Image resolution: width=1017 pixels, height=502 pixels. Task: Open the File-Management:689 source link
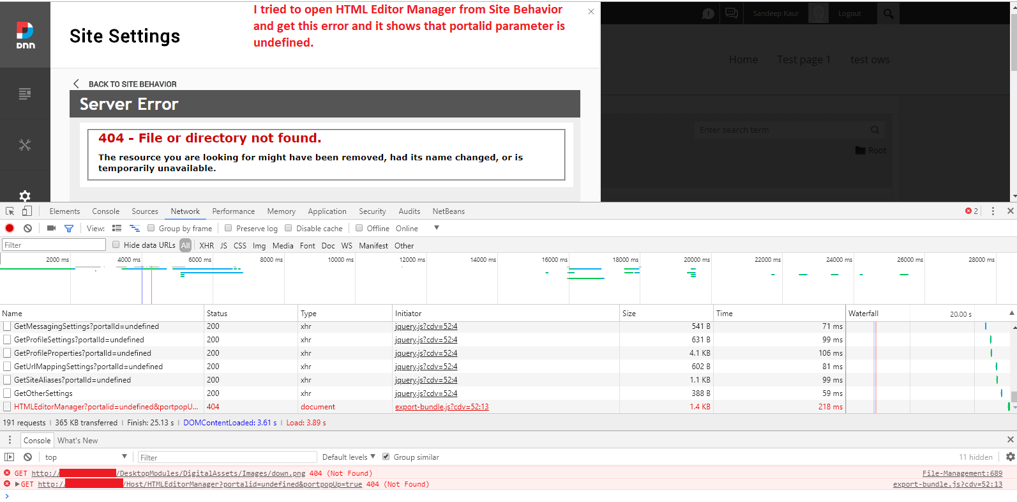click(x=962, y=473)
